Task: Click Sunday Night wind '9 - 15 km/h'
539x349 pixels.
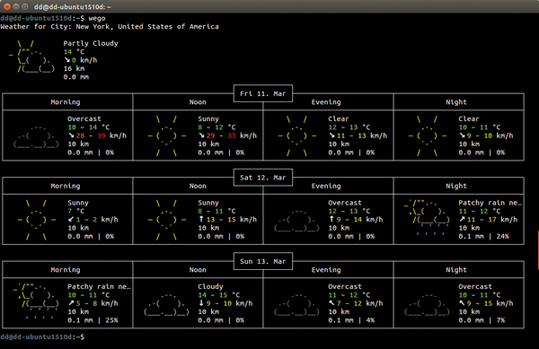Action: tap(486, 303)
